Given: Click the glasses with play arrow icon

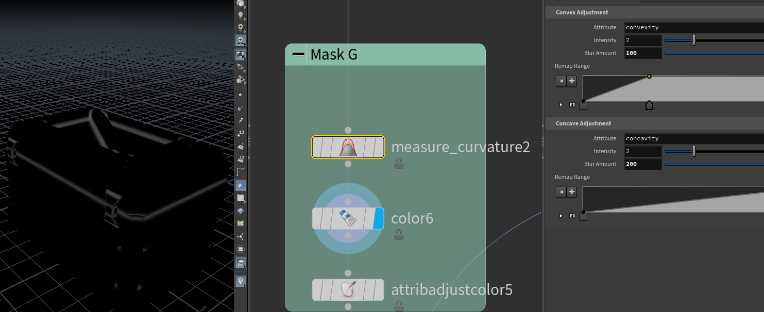Looking at the screenshot, I should tap(240, 80).
